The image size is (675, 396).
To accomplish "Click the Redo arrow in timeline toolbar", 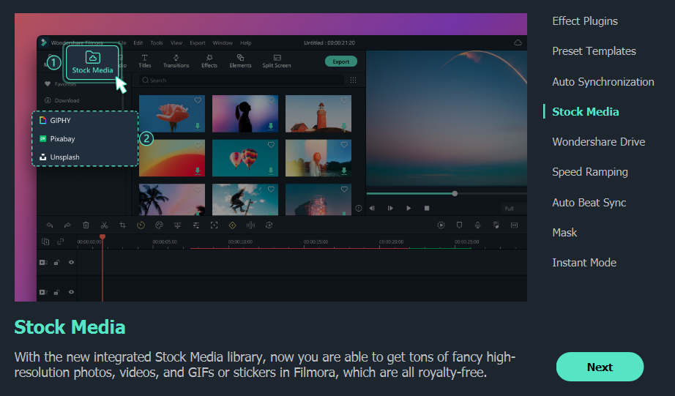I will (x=67, y=225).
